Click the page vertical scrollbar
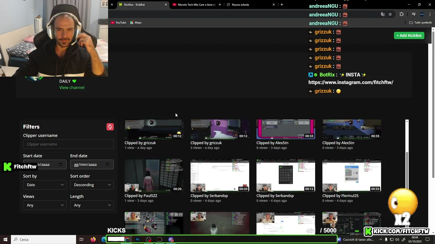 (x=433, y=105)
